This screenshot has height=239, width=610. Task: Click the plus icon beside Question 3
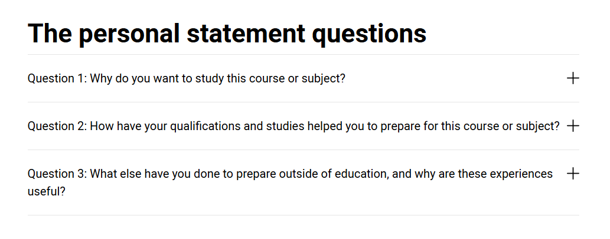(x=573, y=174)
